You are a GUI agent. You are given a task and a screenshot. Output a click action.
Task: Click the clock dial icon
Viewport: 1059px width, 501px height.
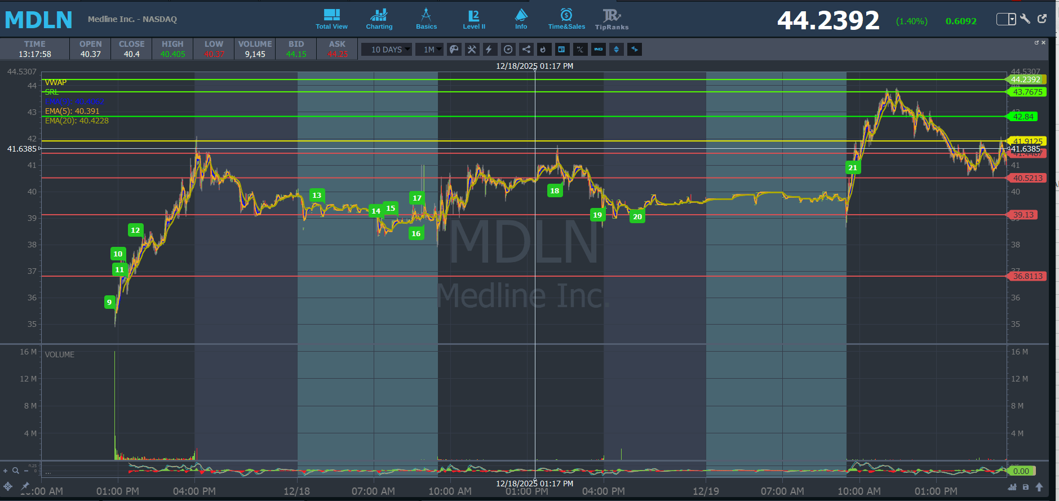pos(508,50)
